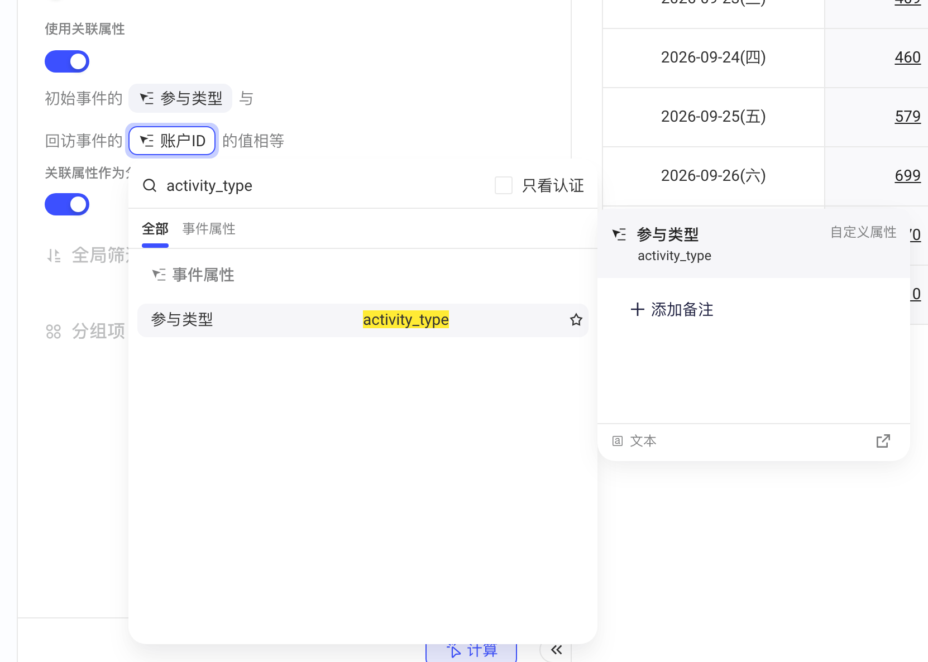Disable the 使用关联属性 toggle

(x=67, y=61)
